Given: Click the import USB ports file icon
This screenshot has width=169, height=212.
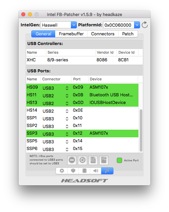Looking at the screenshot, I should pyautogui.click(x=93, y=160).
